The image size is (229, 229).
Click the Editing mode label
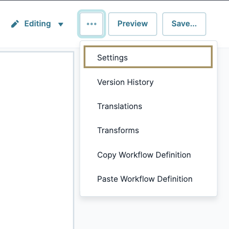coord(38,24)
